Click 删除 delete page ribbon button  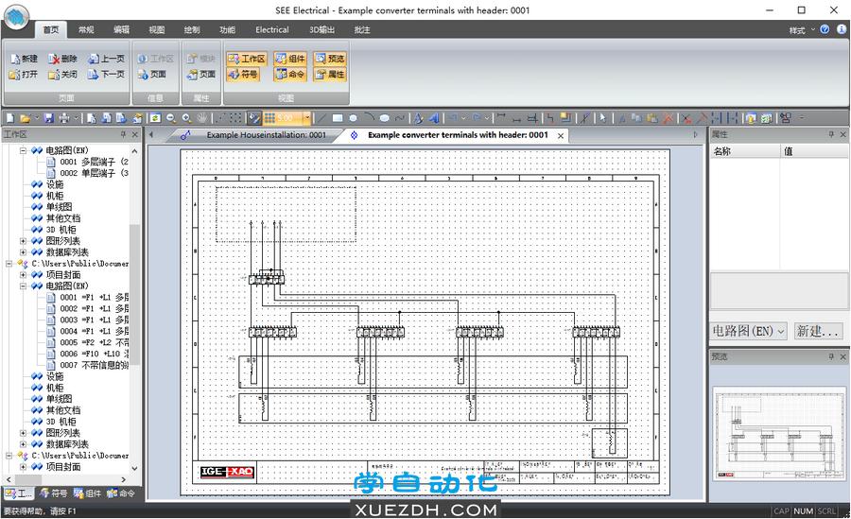[62, 58]
